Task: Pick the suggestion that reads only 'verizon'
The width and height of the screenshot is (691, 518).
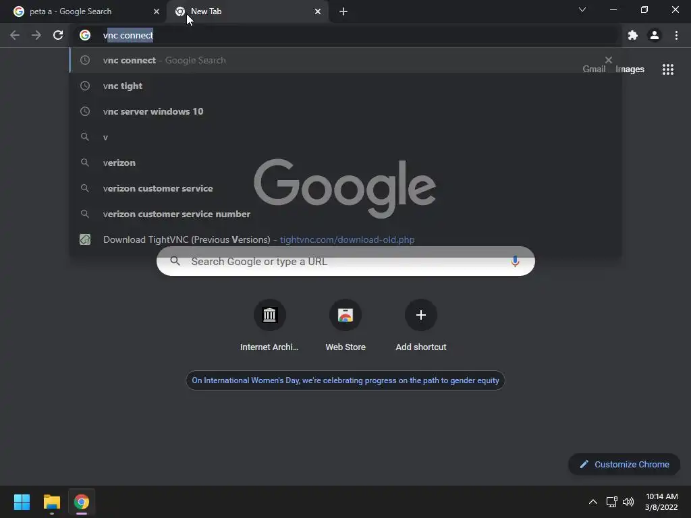Action: [345, 163]
